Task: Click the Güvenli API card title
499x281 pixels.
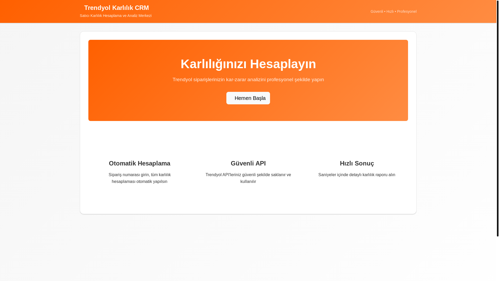Action: coord(248,163)
